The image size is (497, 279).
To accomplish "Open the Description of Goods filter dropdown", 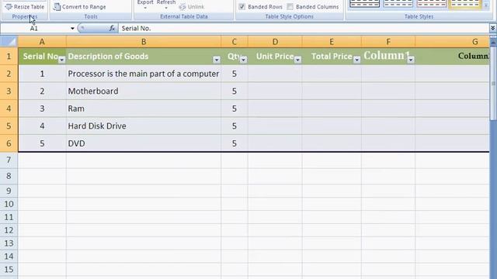I will click(217, 60).
